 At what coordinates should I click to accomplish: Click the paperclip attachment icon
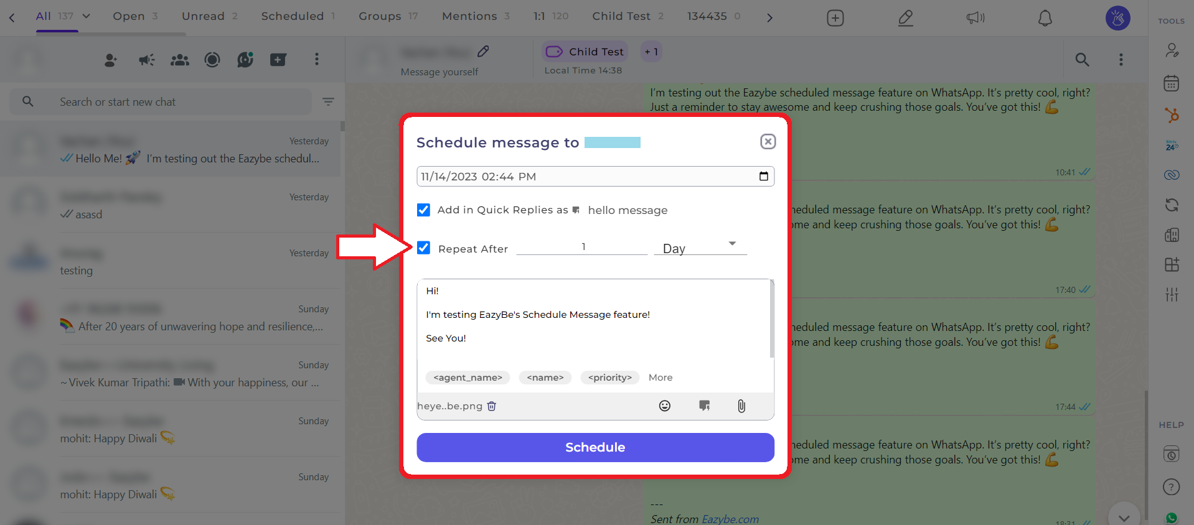coord(741,406)
